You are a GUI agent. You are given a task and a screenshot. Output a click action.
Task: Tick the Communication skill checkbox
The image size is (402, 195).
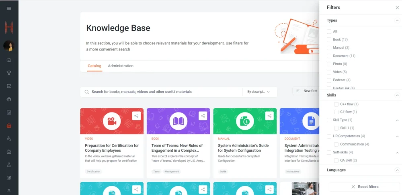(x=336, y=144)
